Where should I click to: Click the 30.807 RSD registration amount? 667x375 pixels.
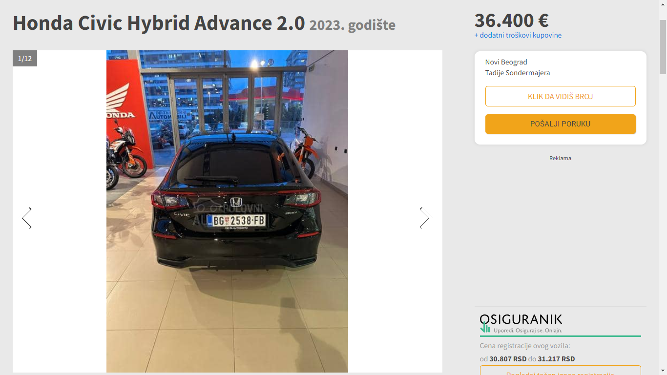pos(508,359)
